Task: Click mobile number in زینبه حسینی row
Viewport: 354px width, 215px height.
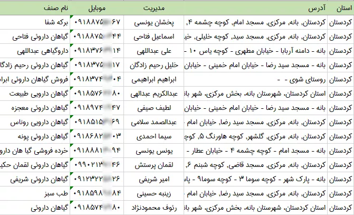Action: click(97, 193)
